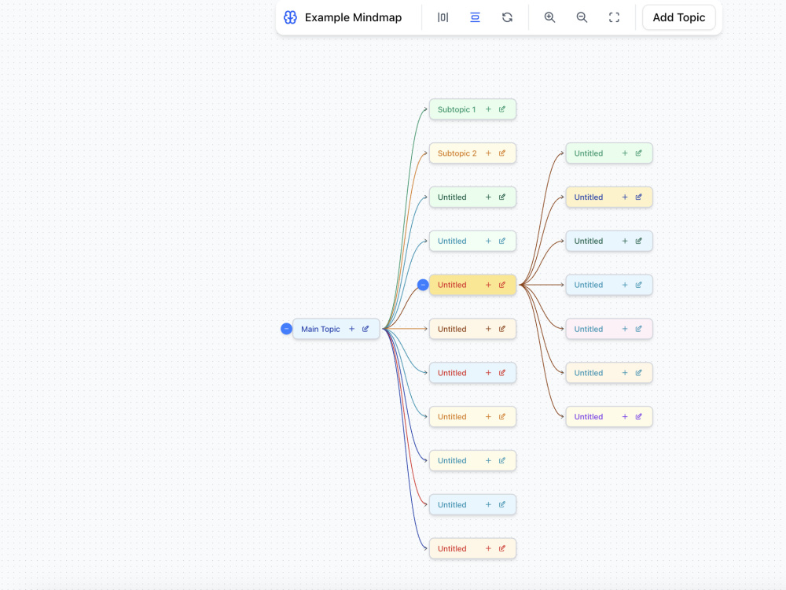786x590 pixels.
Task: Edit the purple-text Untitled node
Action: pyautogui.click(x=638, y=416)
